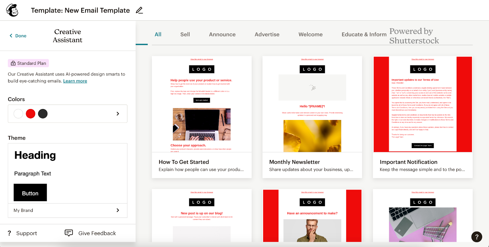Open the Educate & Inform tab
The height and width of the screenshot is (247, 489).
364,35
